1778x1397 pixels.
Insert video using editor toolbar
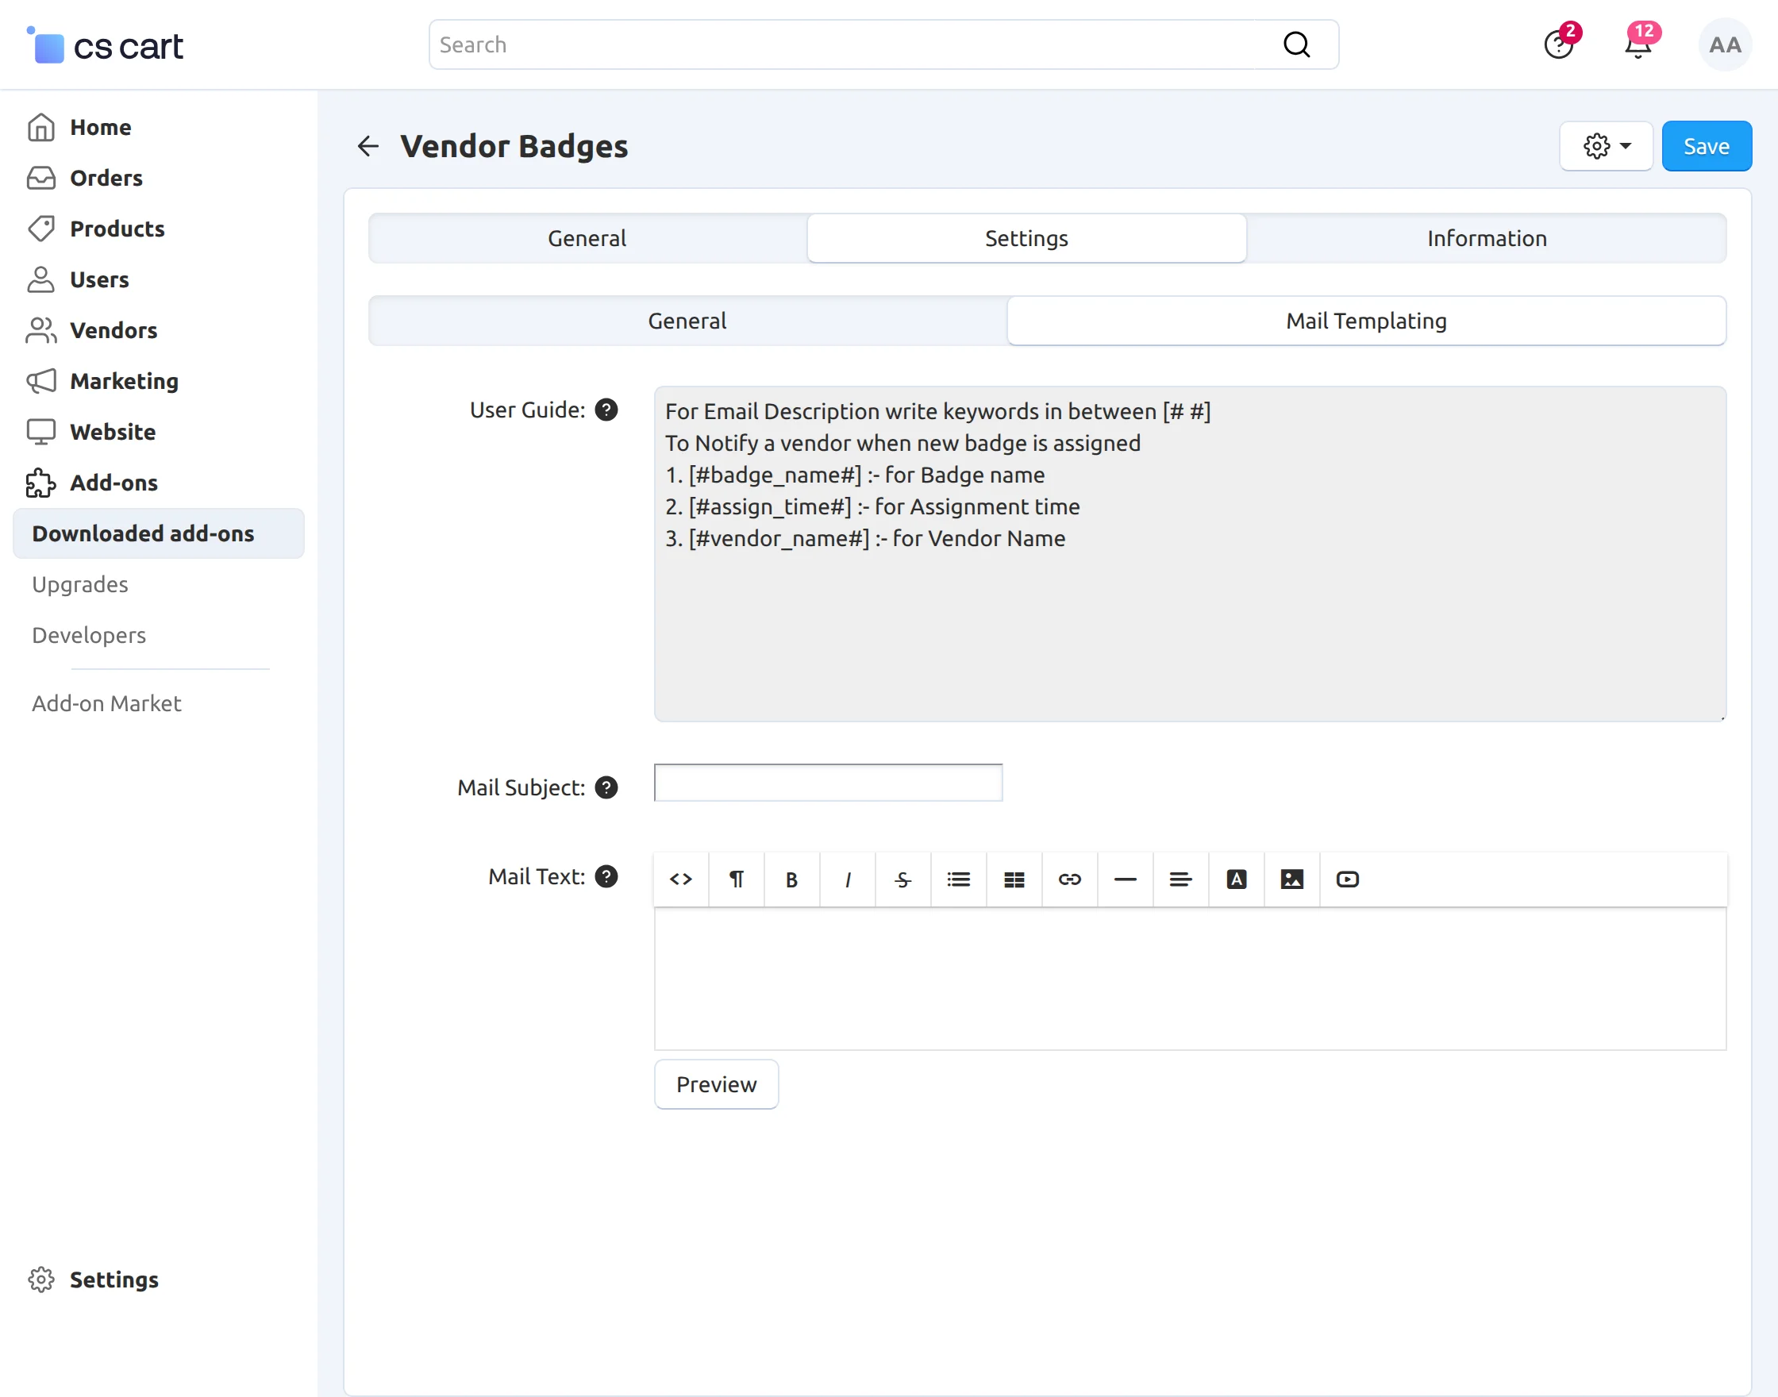(x=1347, y=879)
